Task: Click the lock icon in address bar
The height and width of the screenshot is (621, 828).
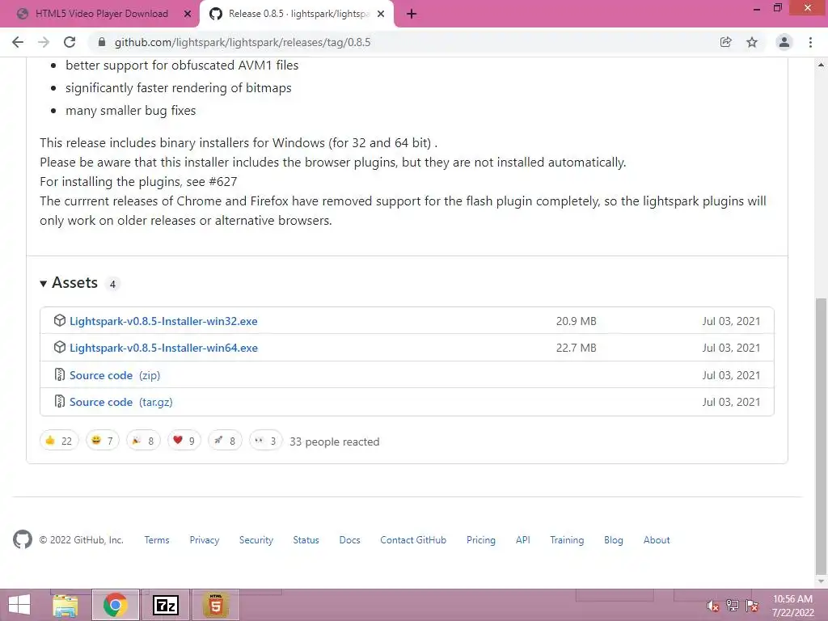Action: coord(103,42)
